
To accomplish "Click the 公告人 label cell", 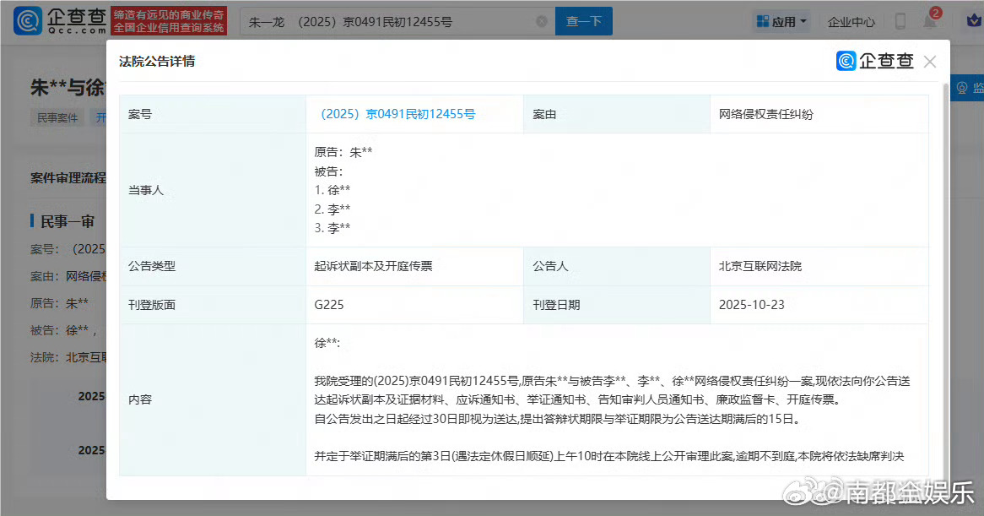I will pyautogui.click(x=616, y=266).
